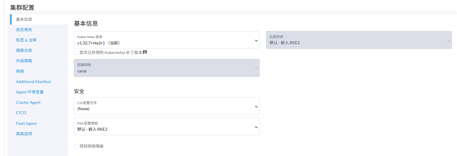Screen dimensions: 457x156
Task: Click the CIS 配置文件 chevron arrow
Action: (x=256, y=107)
